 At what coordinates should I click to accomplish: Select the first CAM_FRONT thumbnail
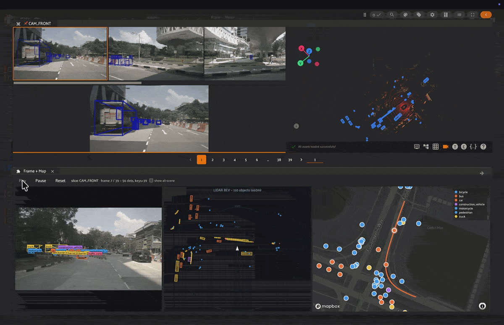60,53
